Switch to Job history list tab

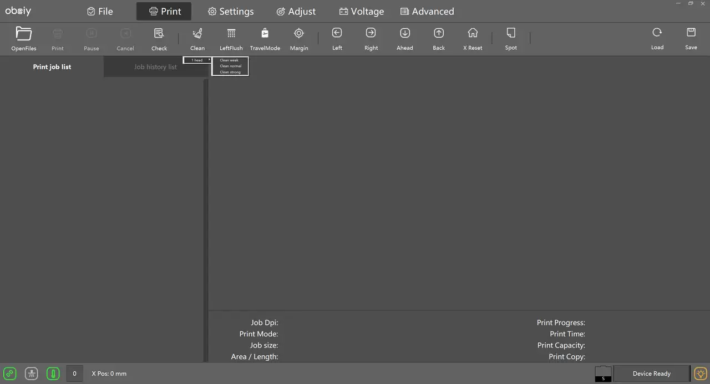coord(155,67)
